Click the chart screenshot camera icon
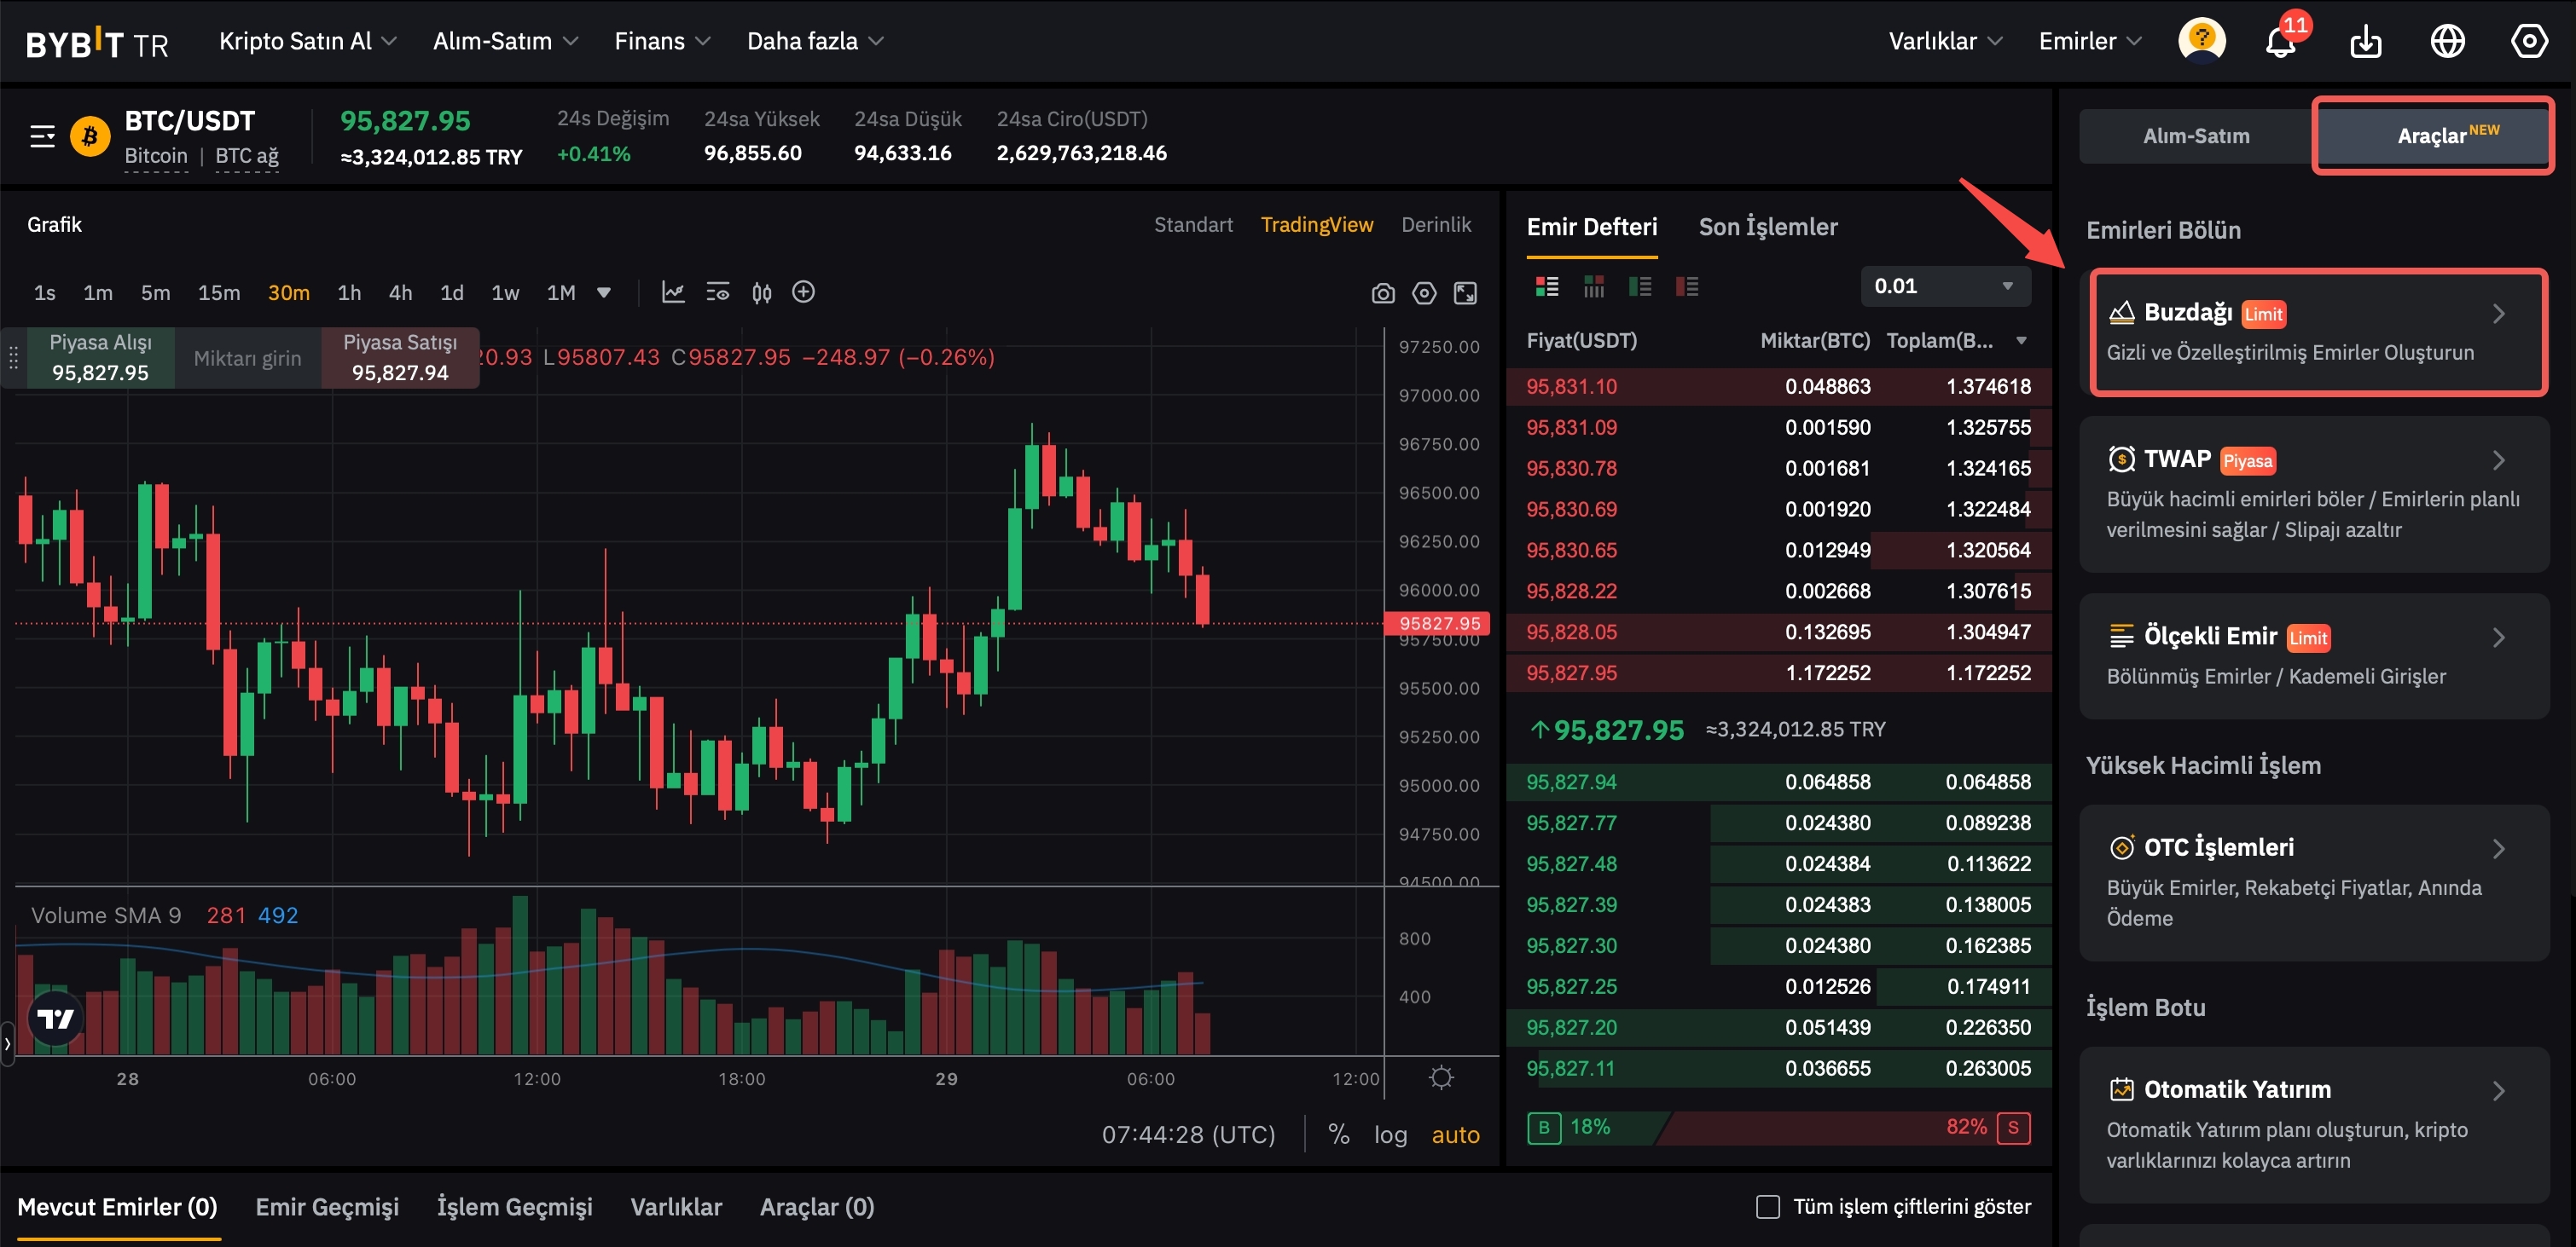The image size is (2576, 1247). [x=1382, y=292]
